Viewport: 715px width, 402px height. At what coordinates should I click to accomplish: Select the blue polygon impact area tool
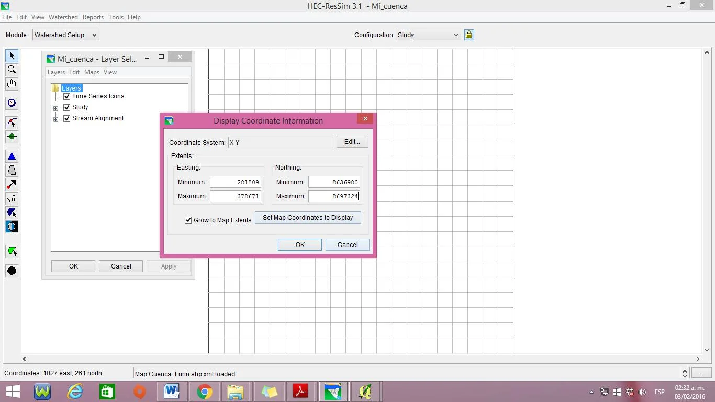click(x=12, y=213)
